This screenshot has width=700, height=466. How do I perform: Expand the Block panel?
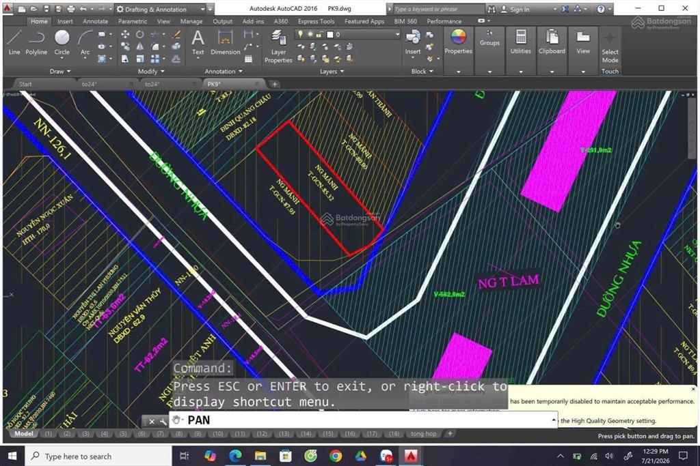click(x=422, y=71)
